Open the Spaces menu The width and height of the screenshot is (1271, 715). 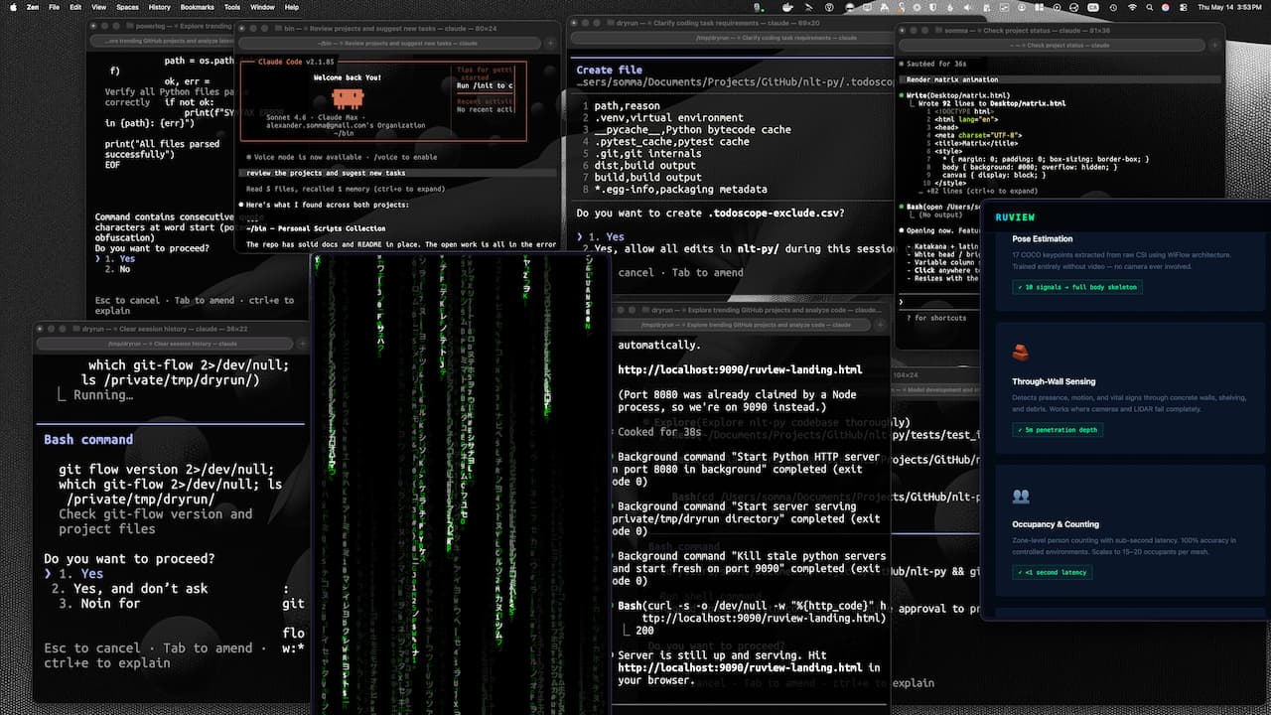pos(127,7)
